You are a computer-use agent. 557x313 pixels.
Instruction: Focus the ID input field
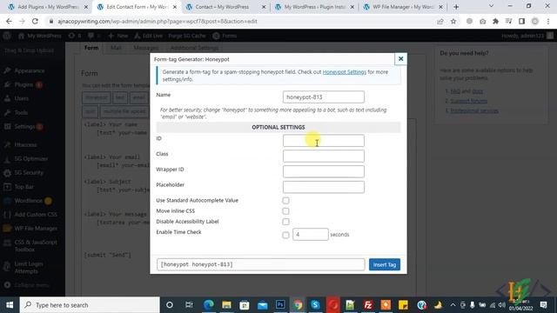[323, 141]
